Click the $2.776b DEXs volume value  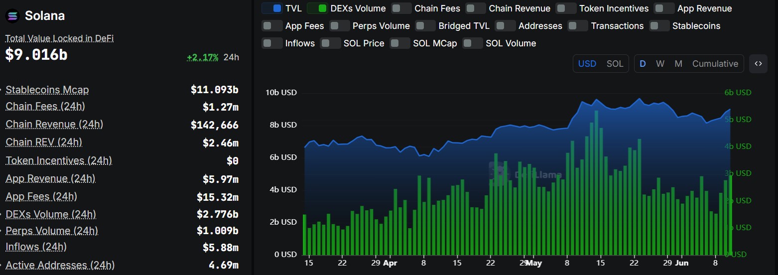pyautogui.click(x=218, y=215)
